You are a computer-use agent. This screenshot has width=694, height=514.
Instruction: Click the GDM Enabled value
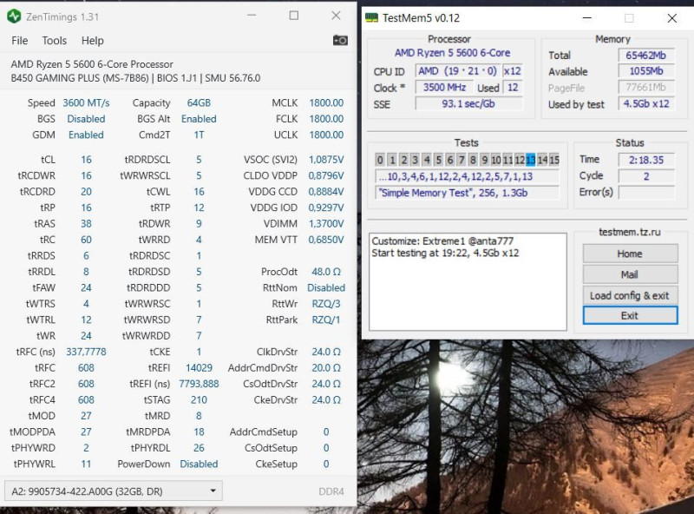(86, 135)
